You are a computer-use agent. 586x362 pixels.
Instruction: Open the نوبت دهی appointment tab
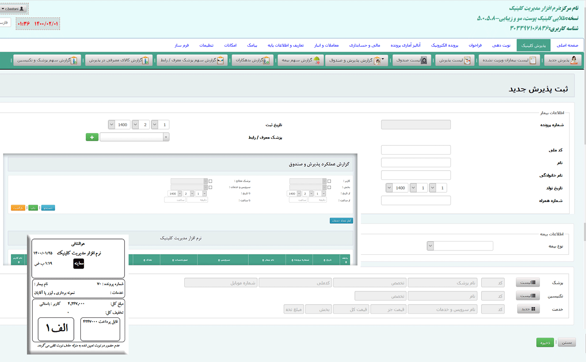point(502,45)
